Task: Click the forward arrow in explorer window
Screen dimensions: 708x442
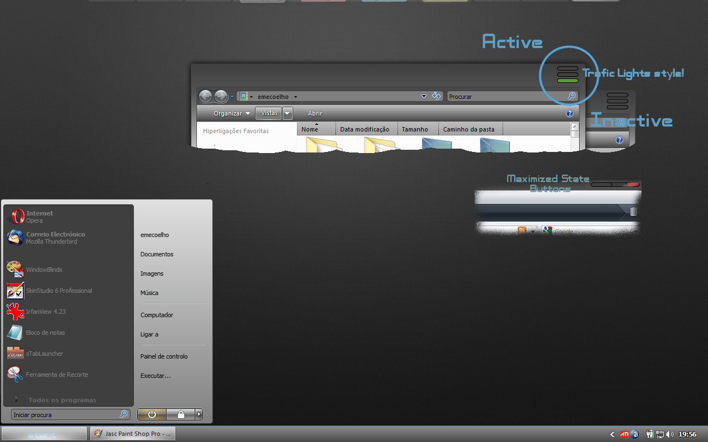Action: 221,96
